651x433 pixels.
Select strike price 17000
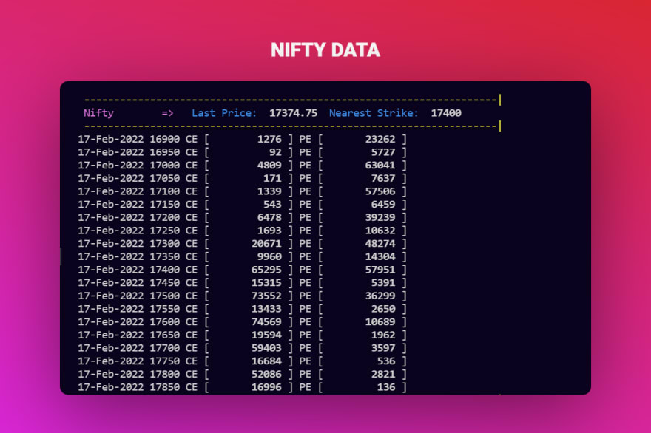click(x=165, y=166)
